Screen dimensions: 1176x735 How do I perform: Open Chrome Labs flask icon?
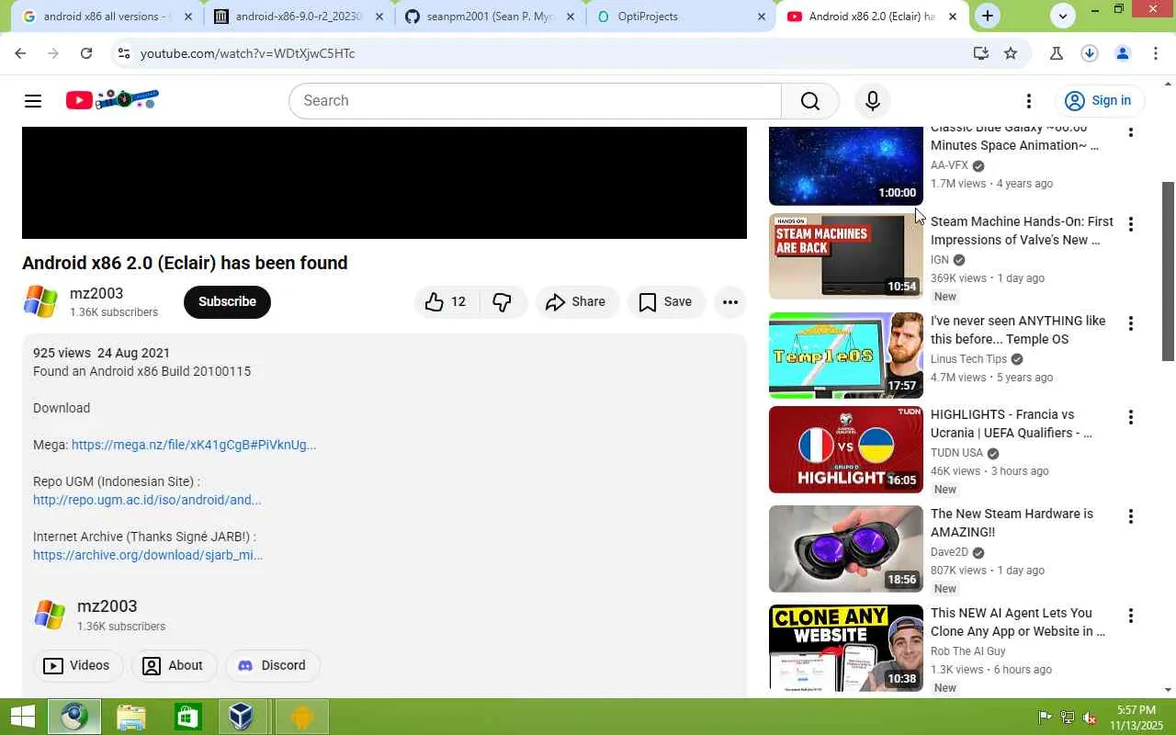coord(1057,53)
